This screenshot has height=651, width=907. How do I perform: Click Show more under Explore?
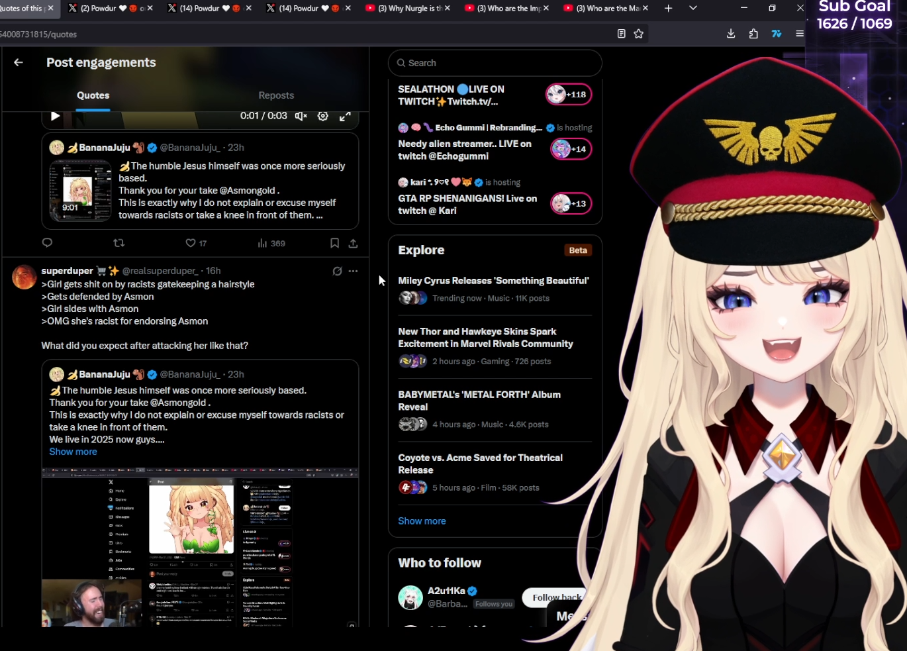(x=422, y=521)
